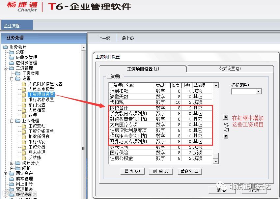This screenshot has height=199, width=280.
Task: Collapse the 工资管理 tree node
Action: [5, 68]
